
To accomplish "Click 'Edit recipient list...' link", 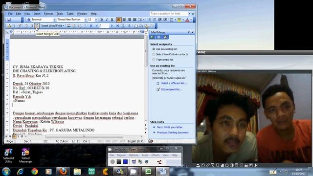I will point(172,89).
